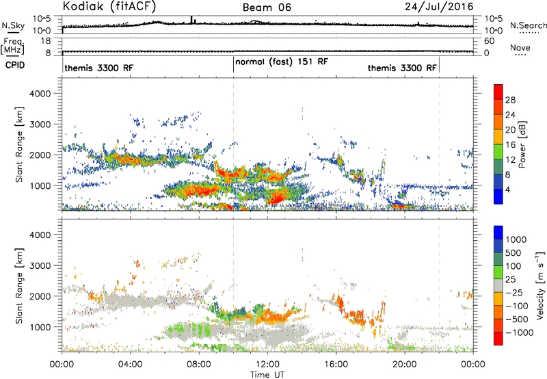Select the "themis 3300 RF" label starting at 00:00

(99, 68)
